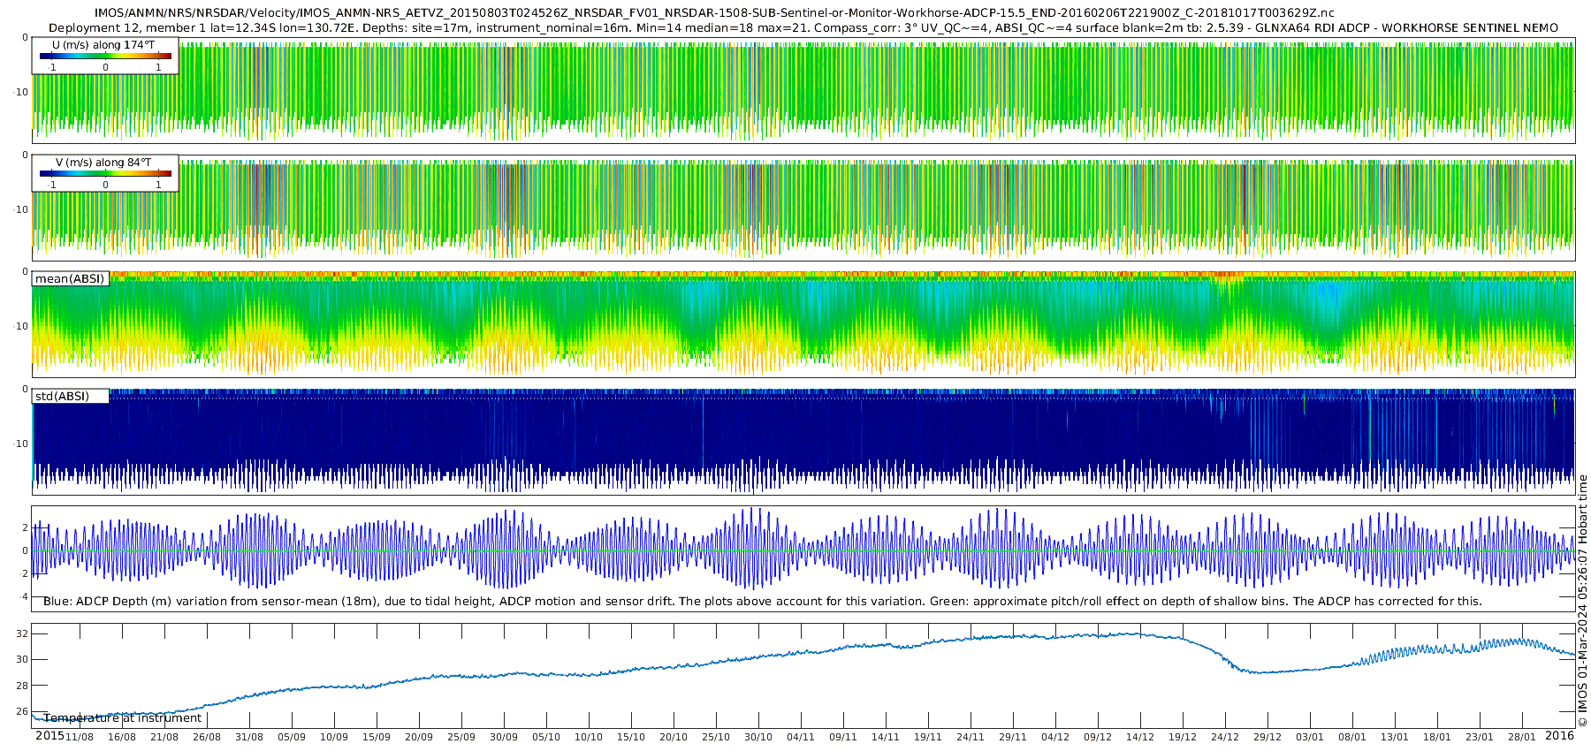
Task: Click the 24/12 date tick label
Action: coord(1225,737)
